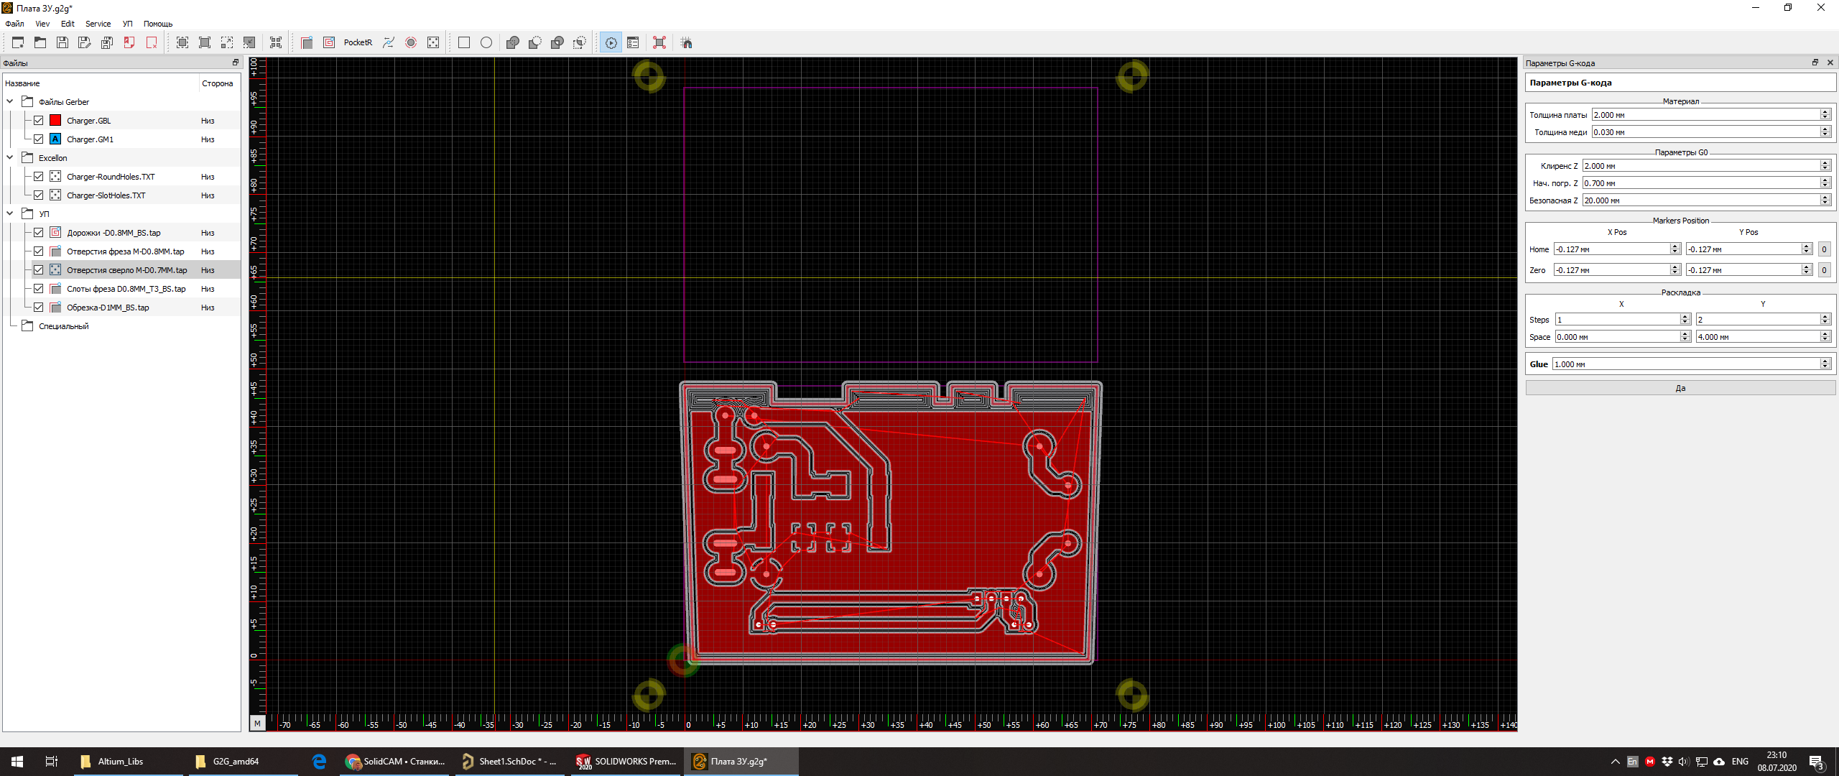Click the PocketR toolbar button
The width and height of the screenshot is (1839, 776).
point(358,43)
